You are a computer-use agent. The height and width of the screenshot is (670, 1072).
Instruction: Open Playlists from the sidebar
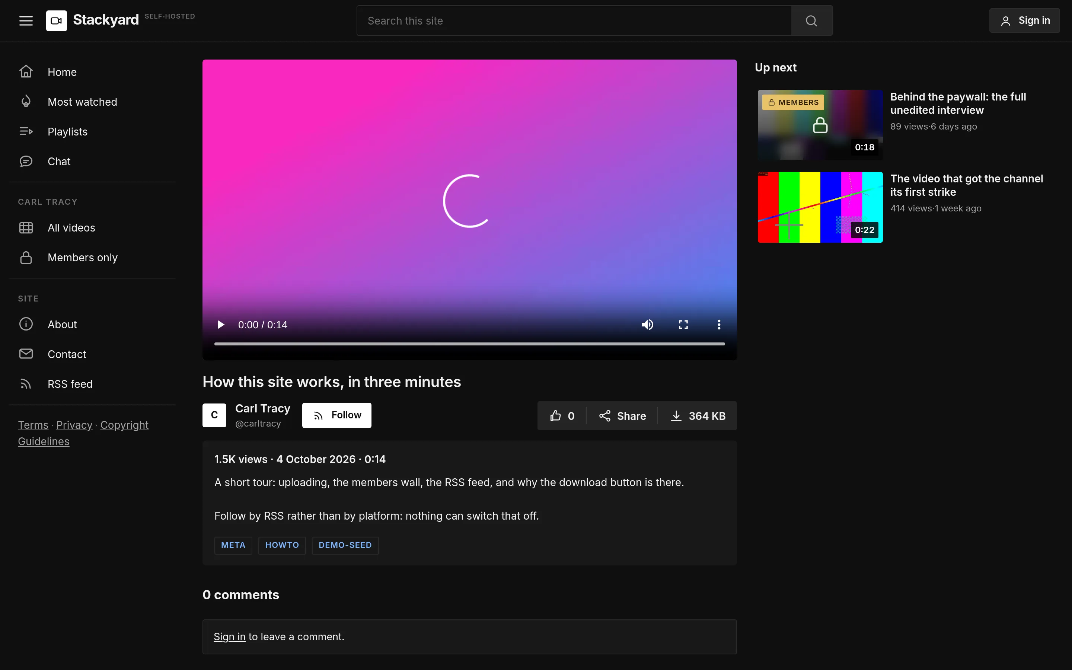tap(92, 132)
